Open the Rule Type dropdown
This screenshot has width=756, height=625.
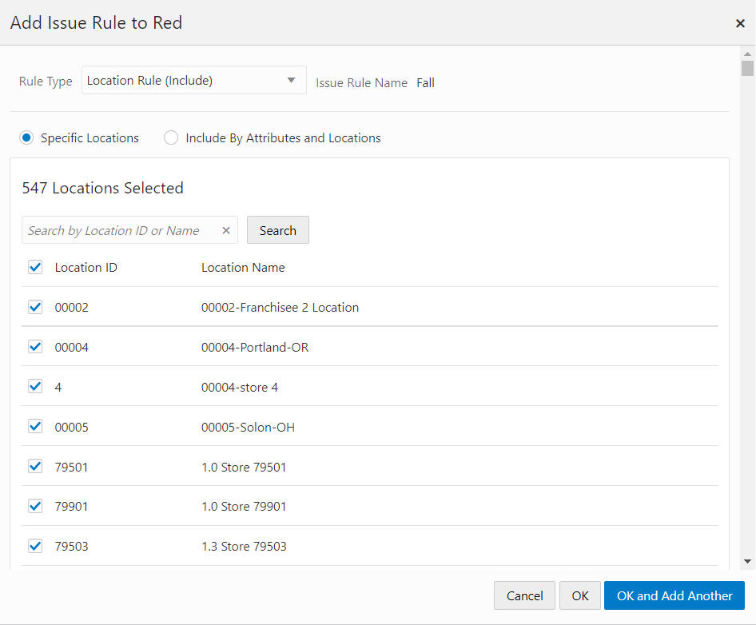pos(194,80)
